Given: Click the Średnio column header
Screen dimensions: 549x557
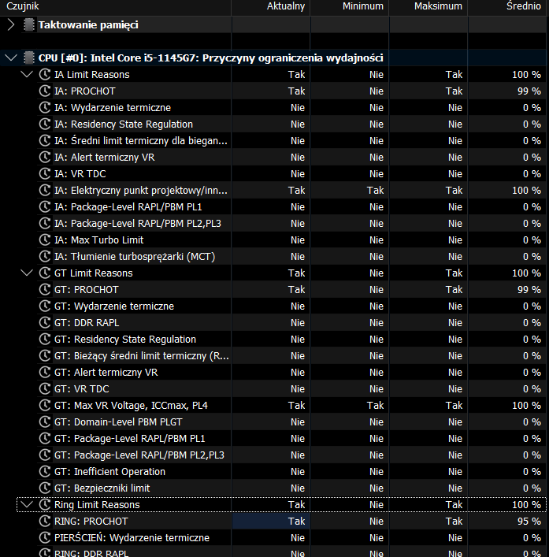Looking at the screenshot, I should coord(524,6).
